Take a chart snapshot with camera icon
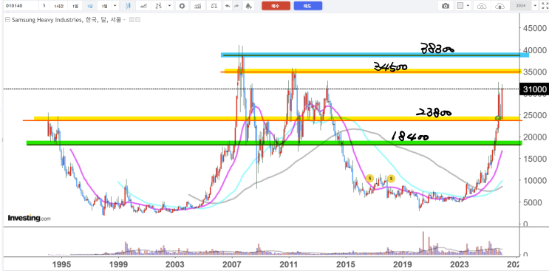This screenshot has width=549, height=271. pyautogui.click(x=446, y=6)
